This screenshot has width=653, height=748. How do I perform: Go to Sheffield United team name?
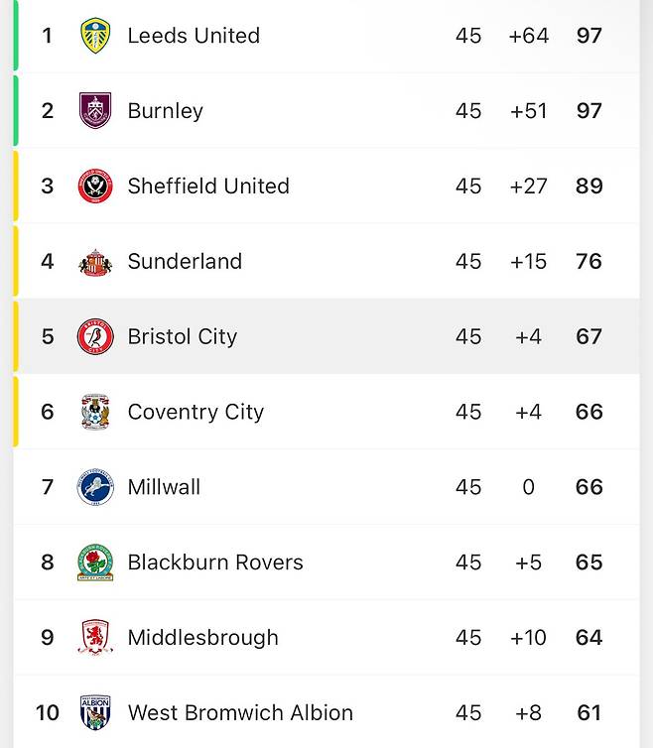click(x=208, y=186)
